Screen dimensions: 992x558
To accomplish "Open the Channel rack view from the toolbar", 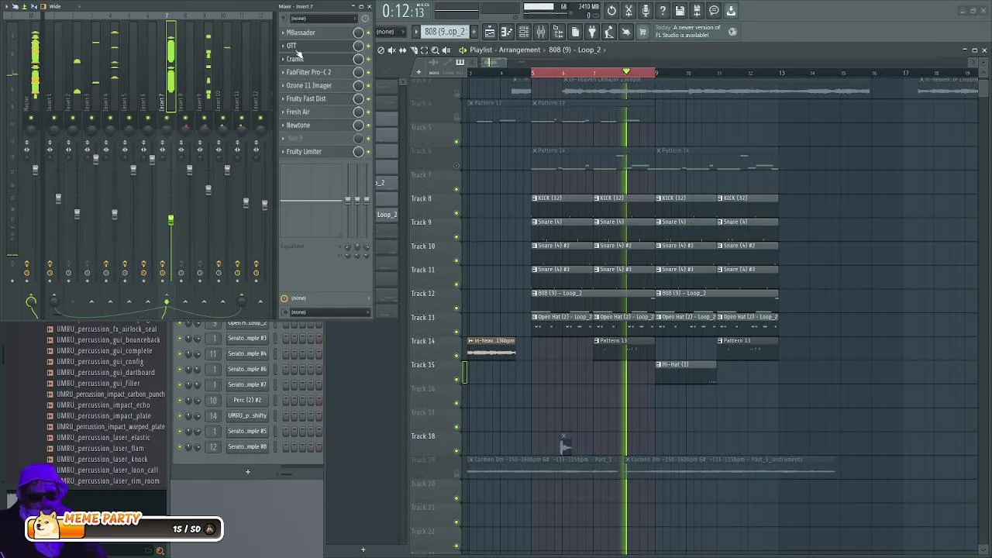I will (x=524, y=32).
